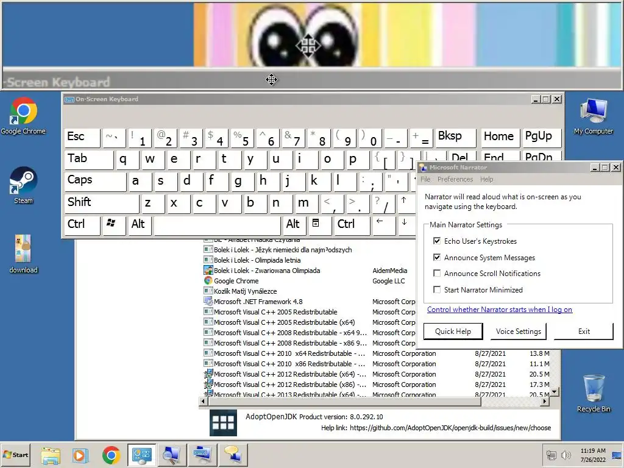Click the Start button
Image resolution: width=624 pixels, height=468 pixels.
[x=16, y=455]
